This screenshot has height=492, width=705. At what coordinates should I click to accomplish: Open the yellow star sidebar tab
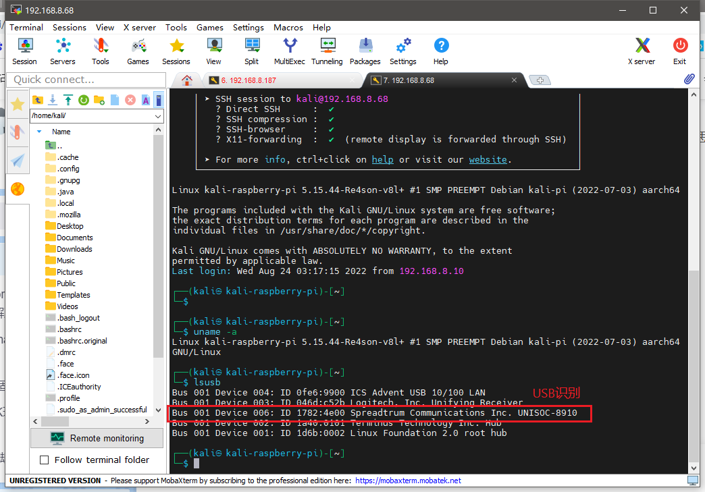18,104
